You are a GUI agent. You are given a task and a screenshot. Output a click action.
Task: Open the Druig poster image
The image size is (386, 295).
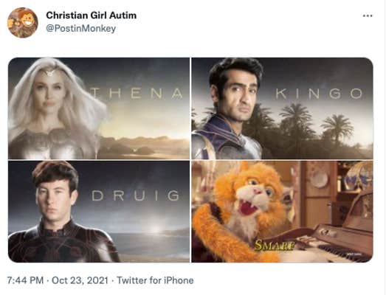pyautogui.click(x=99, y=212)
